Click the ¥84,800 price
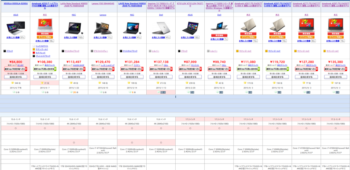 16,62
